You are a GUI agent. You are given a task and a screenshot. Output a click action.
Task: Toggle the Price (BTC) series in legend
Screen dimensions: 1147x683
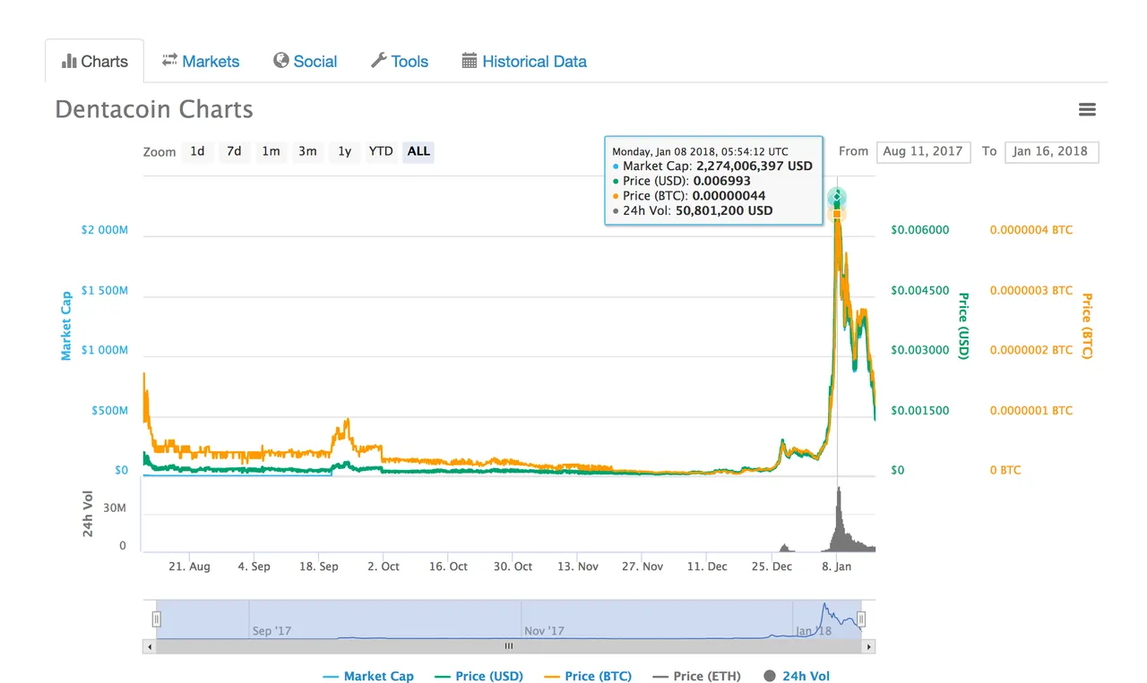click(588, 676)
